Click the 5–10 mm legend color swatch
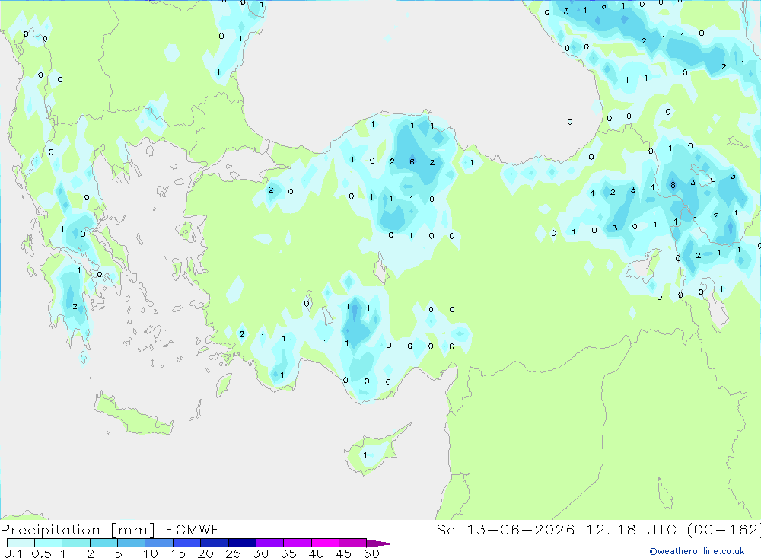This screenshot has height=558, width=761. point(131,543)
